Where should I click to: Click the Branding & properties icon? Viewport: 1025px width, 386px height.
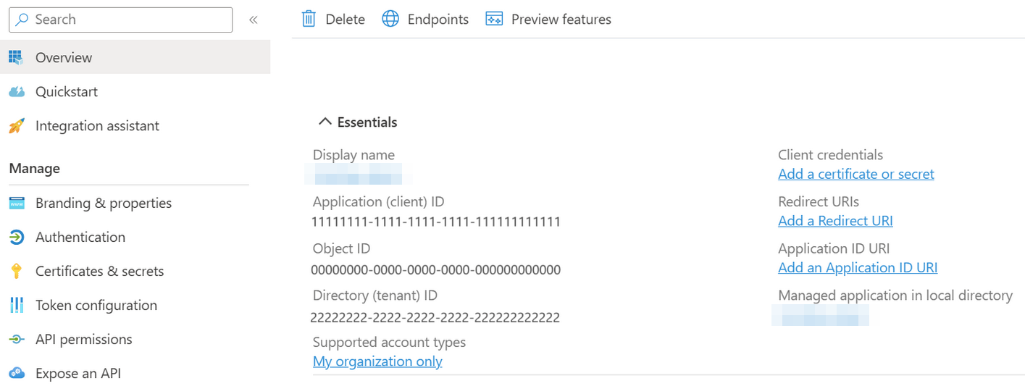pyautogui.click(x=16, y=204)
